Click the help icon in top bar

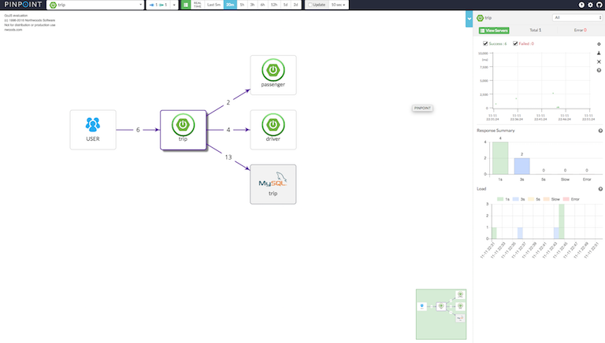(x=581, y=5)
